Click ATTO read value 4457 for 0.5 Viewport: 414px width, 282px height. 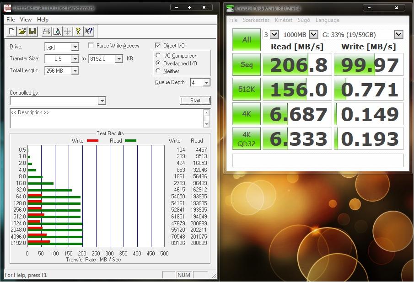(x=201, y=149)
